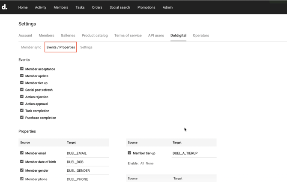287x182 pixels.
Task: Select the Member sync sub-tab
Action: (x=31, y=47)
